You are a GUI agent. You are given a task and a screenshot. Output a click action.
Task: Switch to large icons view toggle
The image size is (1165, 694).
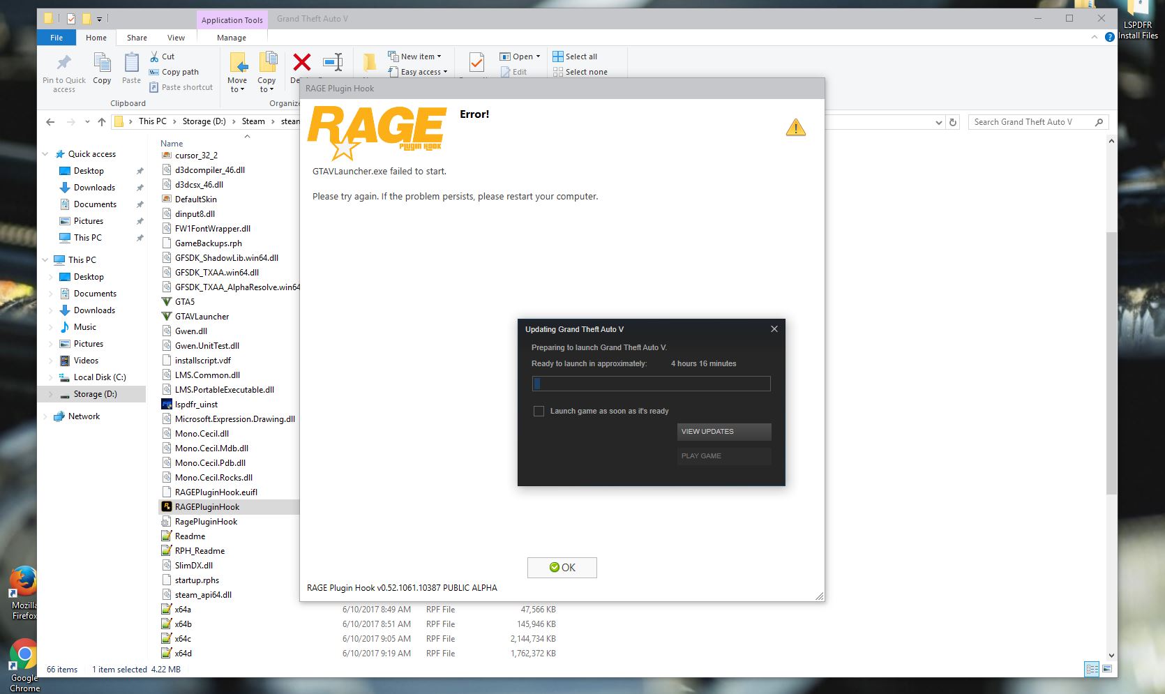(1107, 669)
